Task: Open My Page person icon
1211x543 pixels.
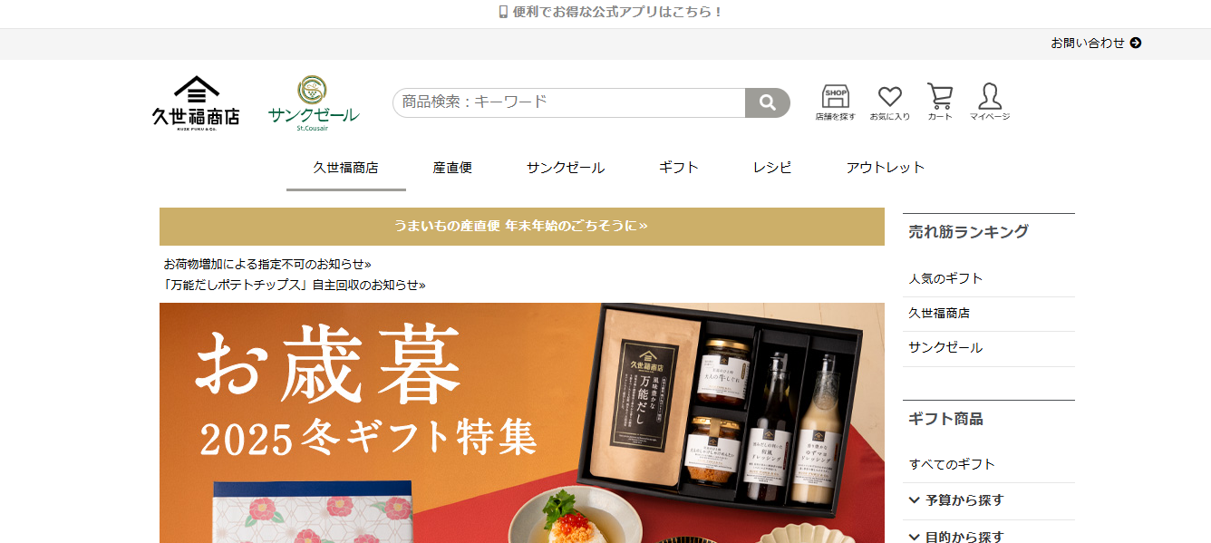Action: [x=989, y=102]
